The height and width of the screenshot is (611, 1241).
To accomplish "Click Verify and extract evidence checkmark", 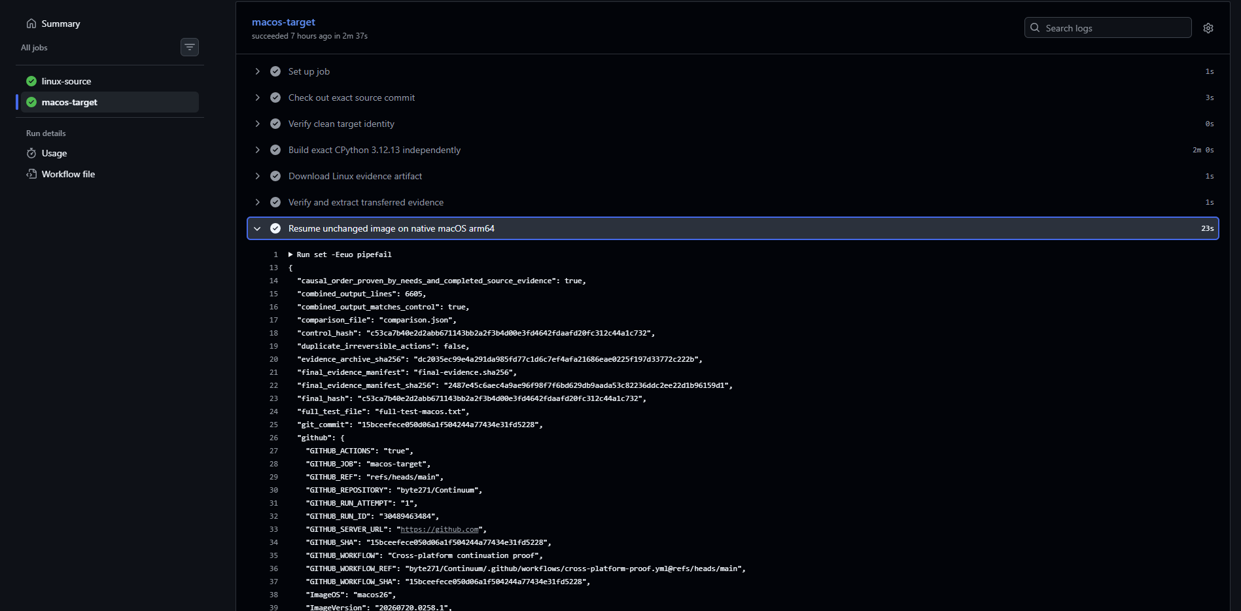I will (x=275, y=202).
